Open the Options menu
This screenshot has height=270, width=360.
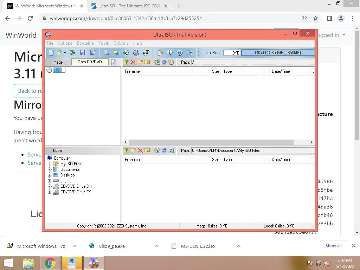pos(121,43)
